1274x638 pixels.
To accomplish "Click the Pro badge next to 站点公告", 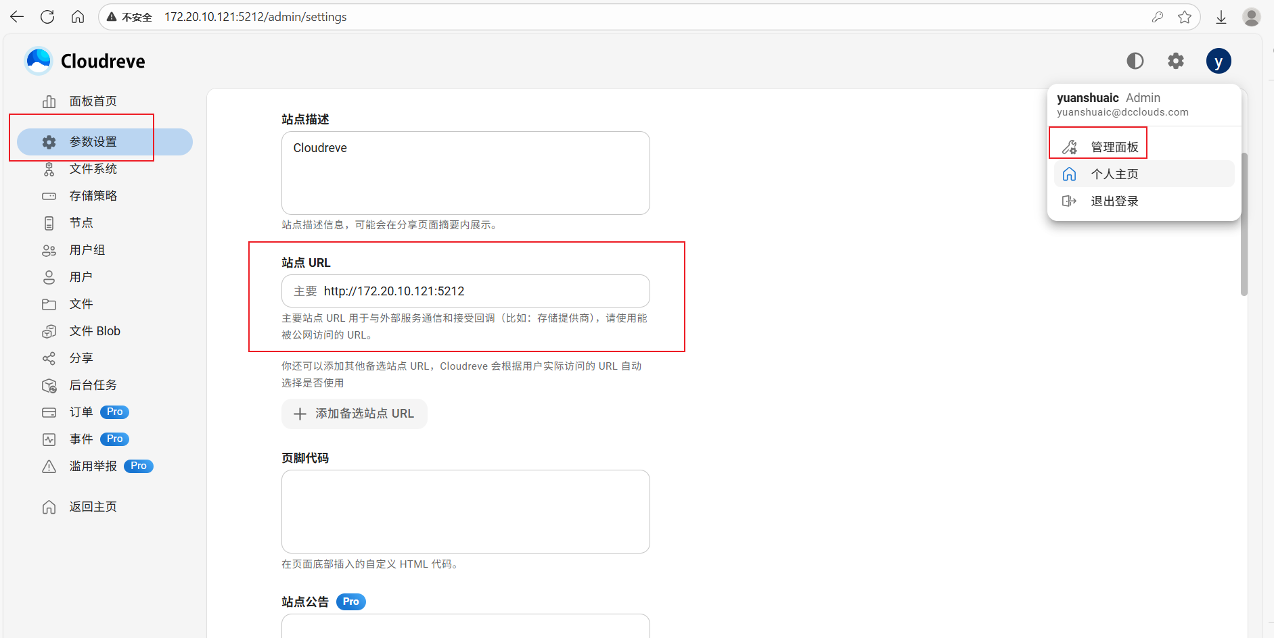I will coord(350,602).
